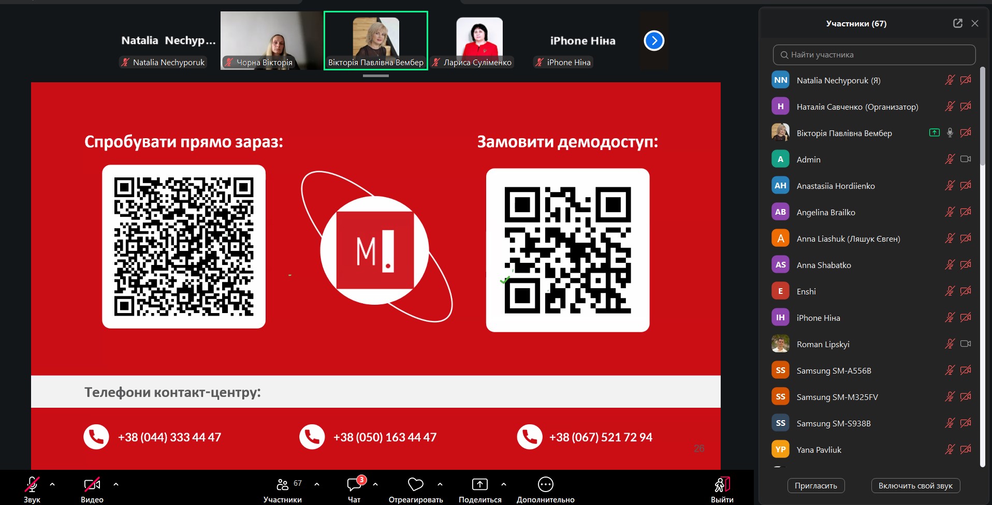Toggle microphone icon beside Natalia Nechyporuk (Я)

click(x=949, y=80)
